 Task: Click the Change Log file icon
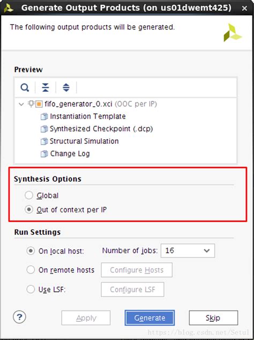pyautogui.click(x=44, y=154)
